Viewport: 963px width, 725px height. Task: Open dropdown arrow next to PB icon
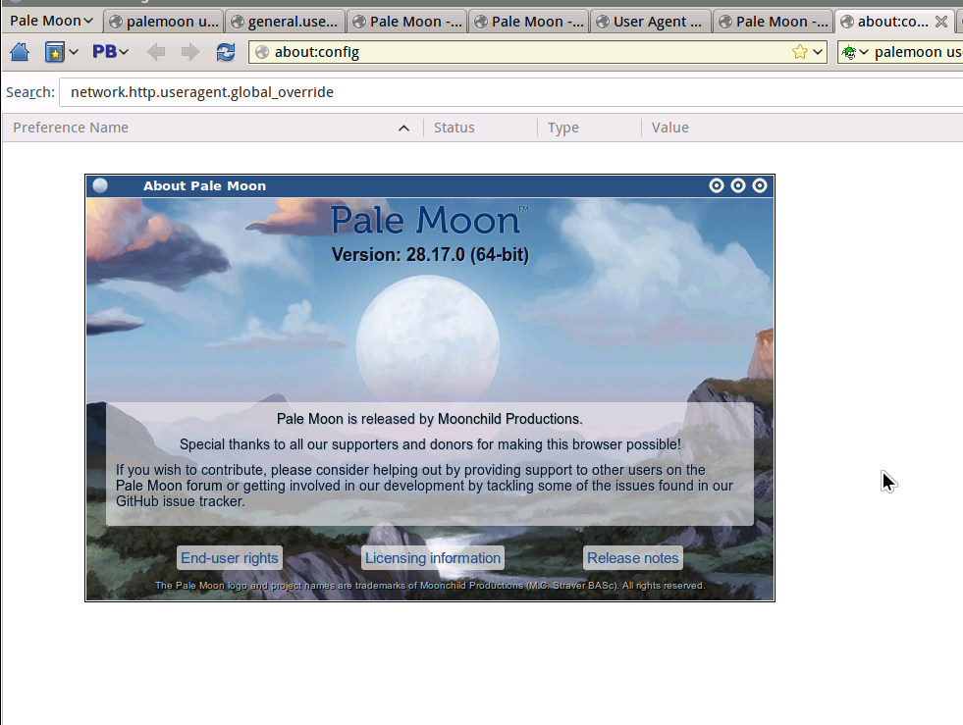[x=124, y=52]
